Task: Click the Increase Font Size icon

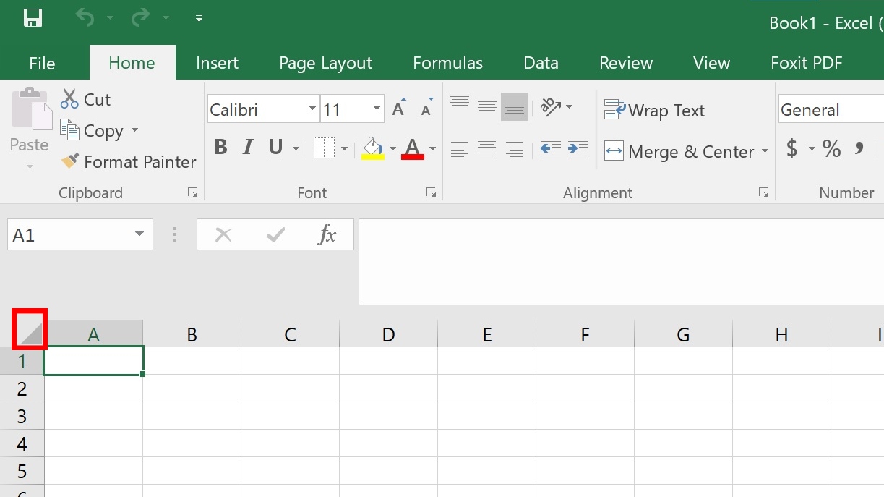Action: click(398, 107)
